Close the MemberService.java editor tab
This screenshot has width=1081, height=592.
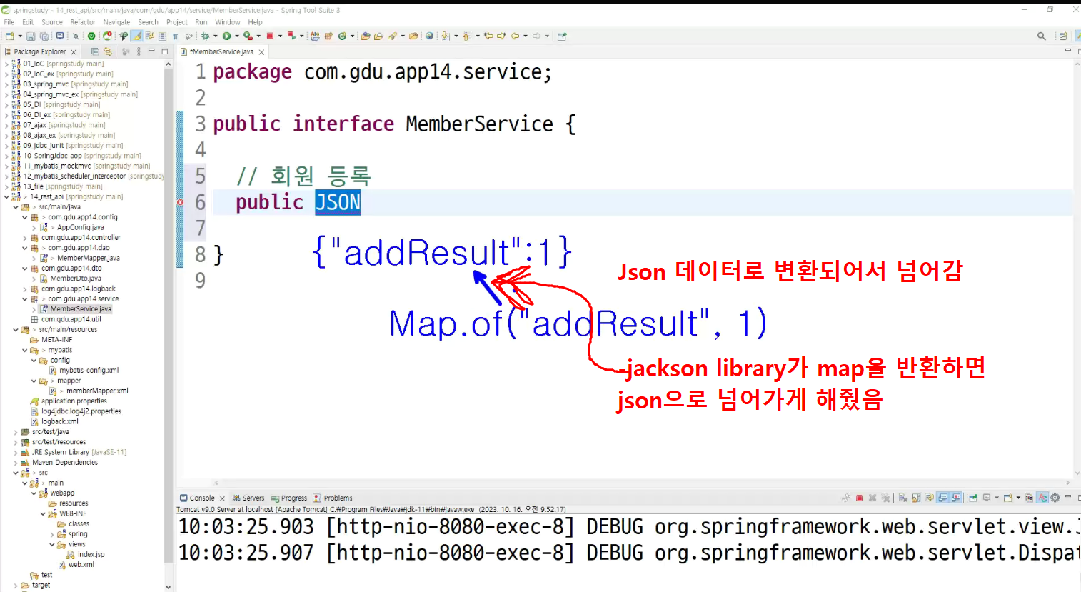pos(261,52)
